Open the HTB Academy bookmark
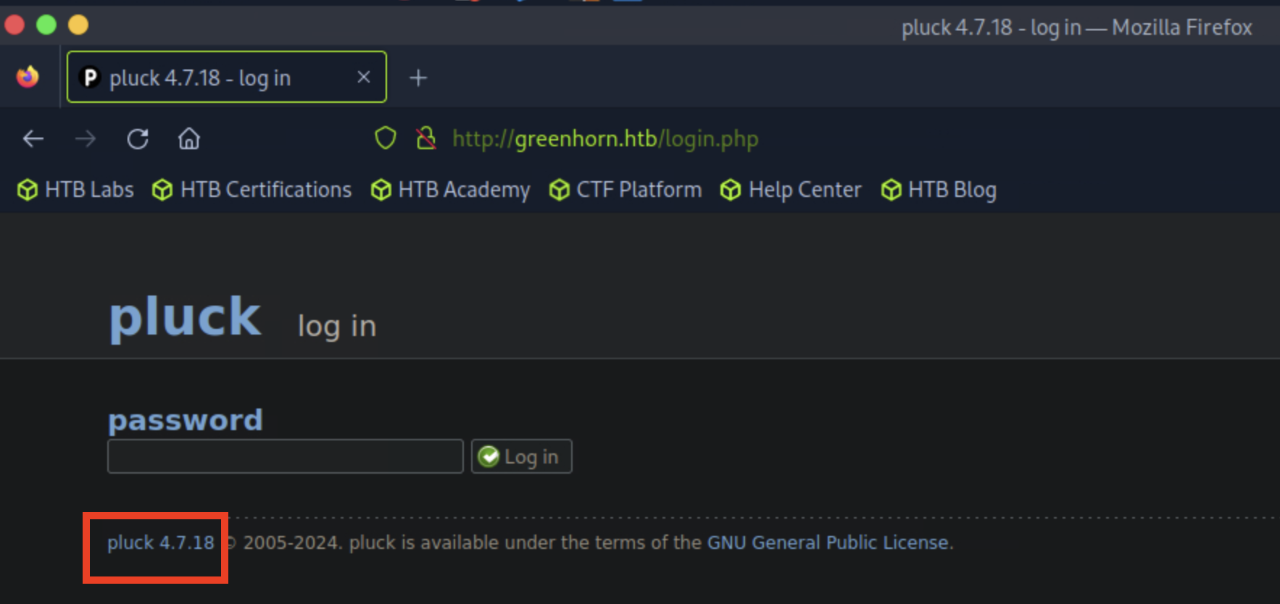The image size is (1280, 604). click(x=451, y=190)
